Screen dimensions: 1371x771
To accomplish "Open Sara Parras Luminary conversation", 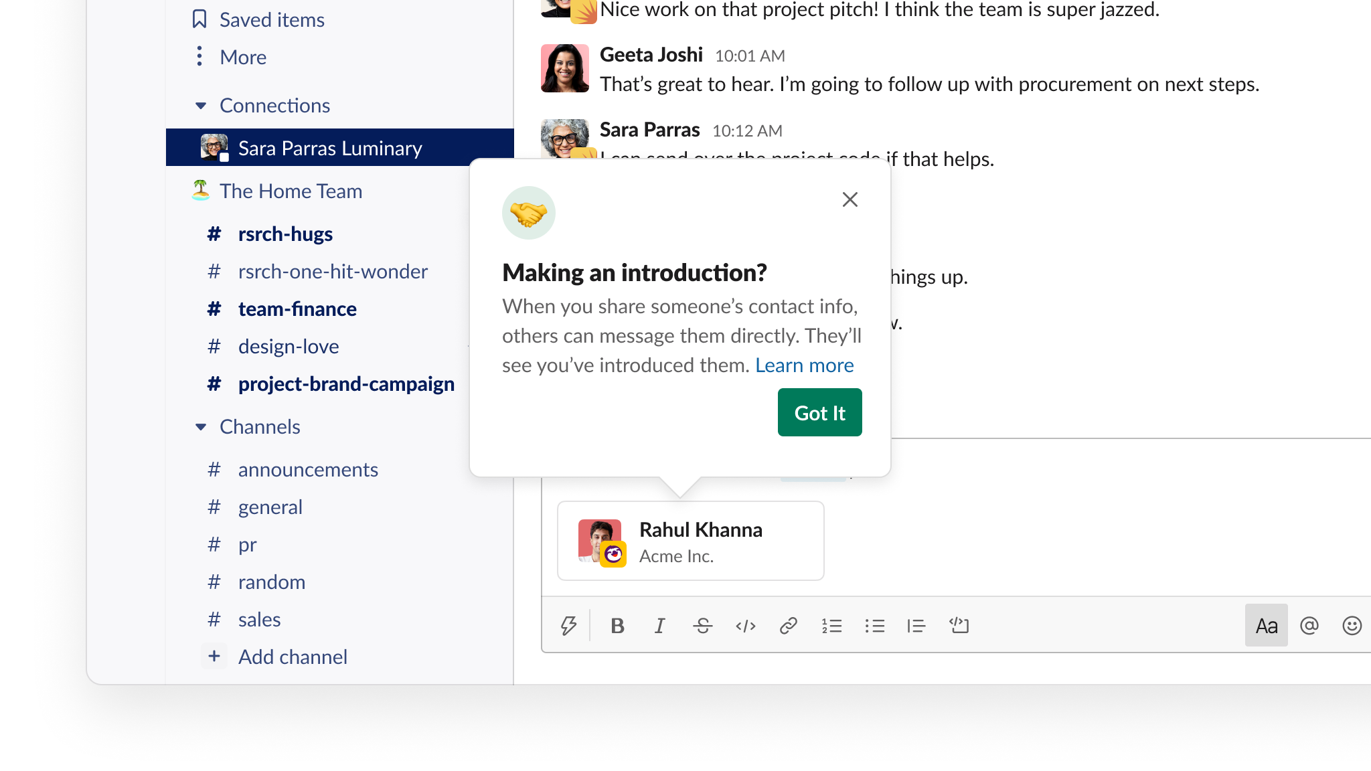I will tap(340, 147).
